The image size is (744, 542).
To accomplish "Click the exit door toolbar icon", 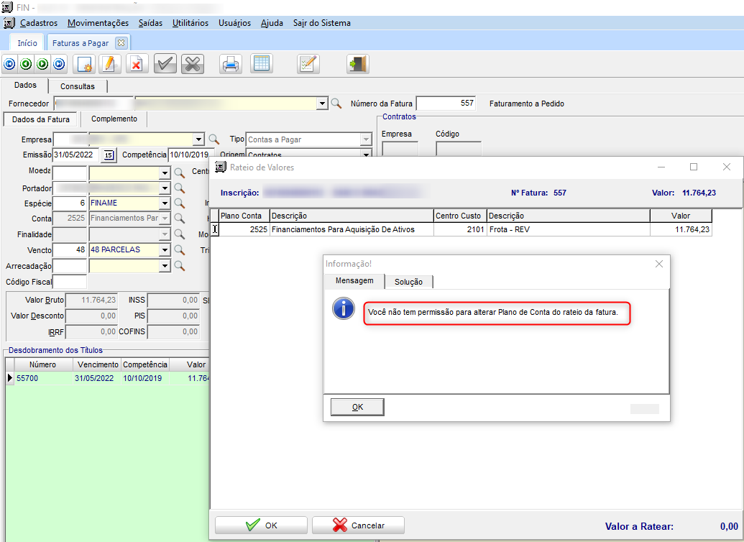I will coord(357,64).
